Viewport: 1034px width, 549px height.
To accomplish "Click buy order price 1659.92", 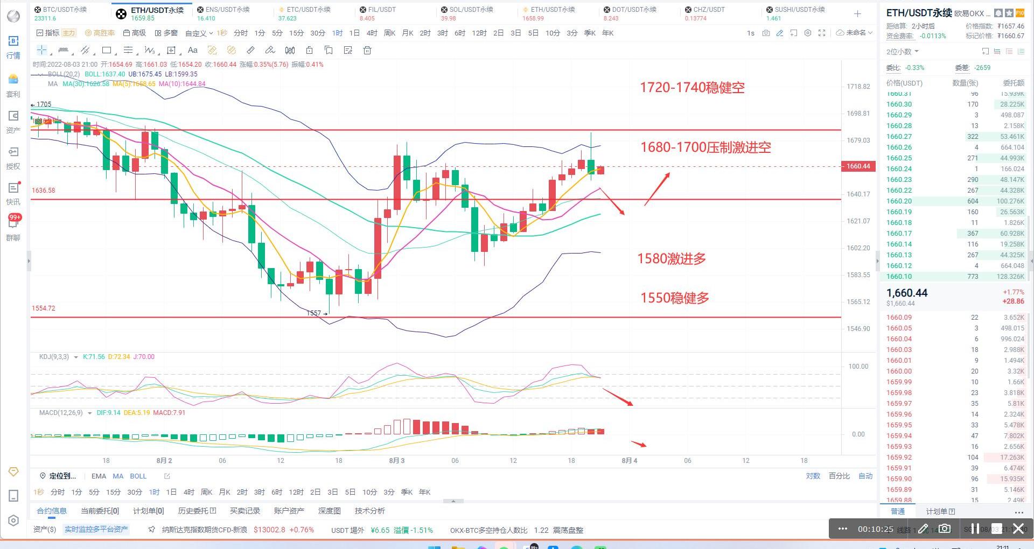I will coord(899,457).
